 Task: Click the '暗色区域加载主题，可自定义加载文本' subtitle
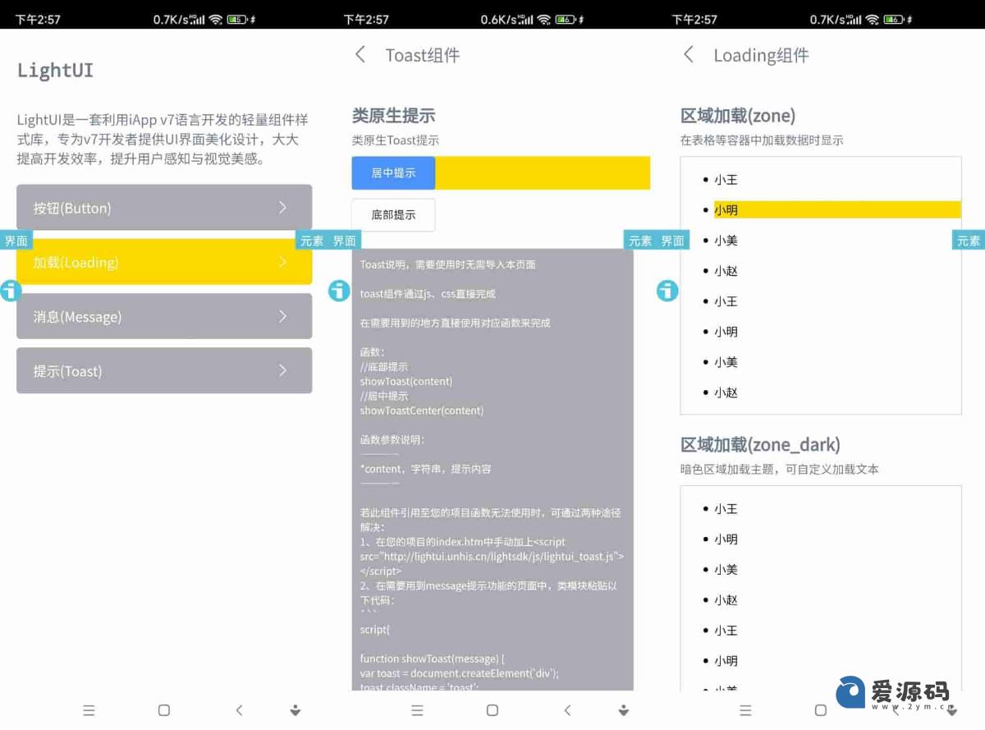pos(780,470)
